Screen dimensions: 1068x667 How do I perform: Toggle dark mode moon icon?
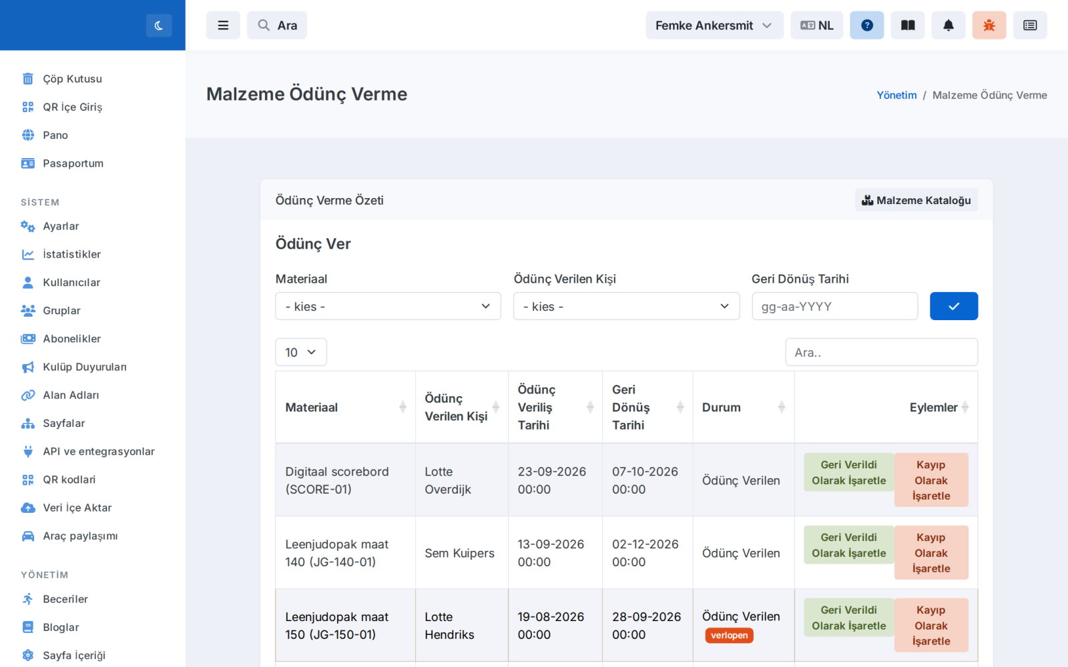point(159,25)
